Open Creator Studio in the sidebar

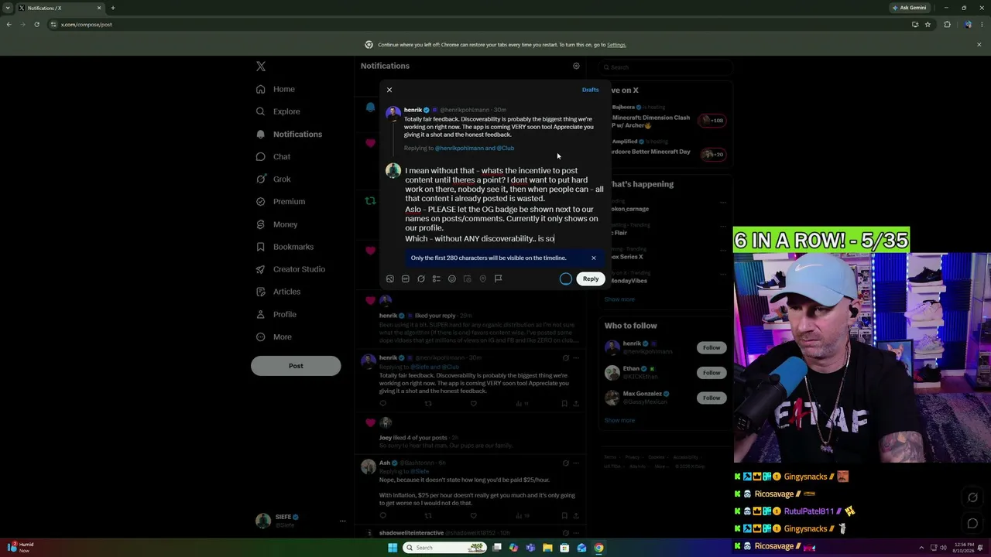[x=290, y=269]
